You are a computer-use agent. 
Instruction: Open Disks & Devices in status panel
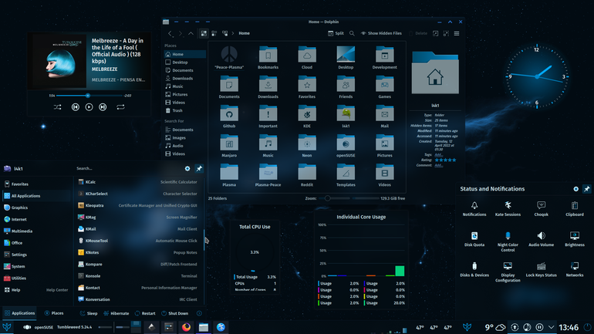(474, 270)
